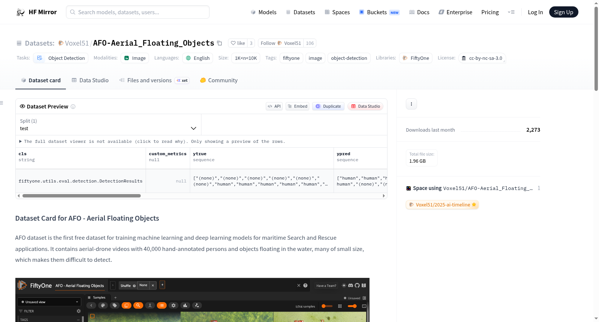Viewport: 599px width, 322px height.
Task: Select the null cell under custom_metrics
Action: pyautogui.click(x=168, y=181)
